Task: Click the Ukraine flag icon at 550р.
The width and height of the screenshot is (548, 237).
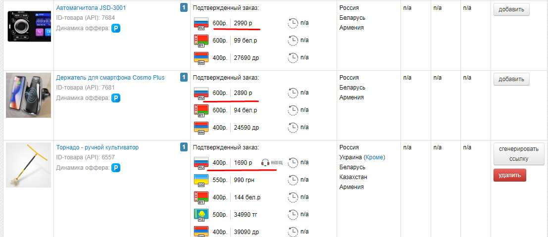Action: tap(201, 181)
